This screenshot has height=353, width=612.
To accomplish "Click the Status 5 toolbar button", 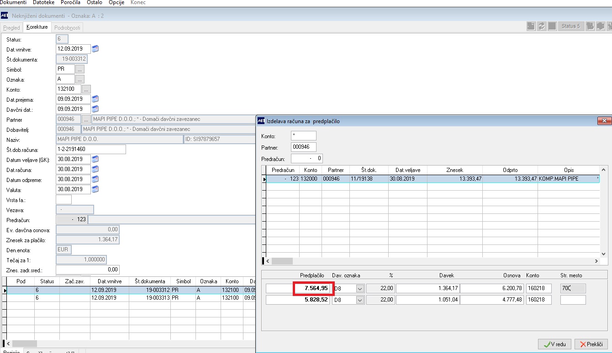I will click(x=571, y=26).
